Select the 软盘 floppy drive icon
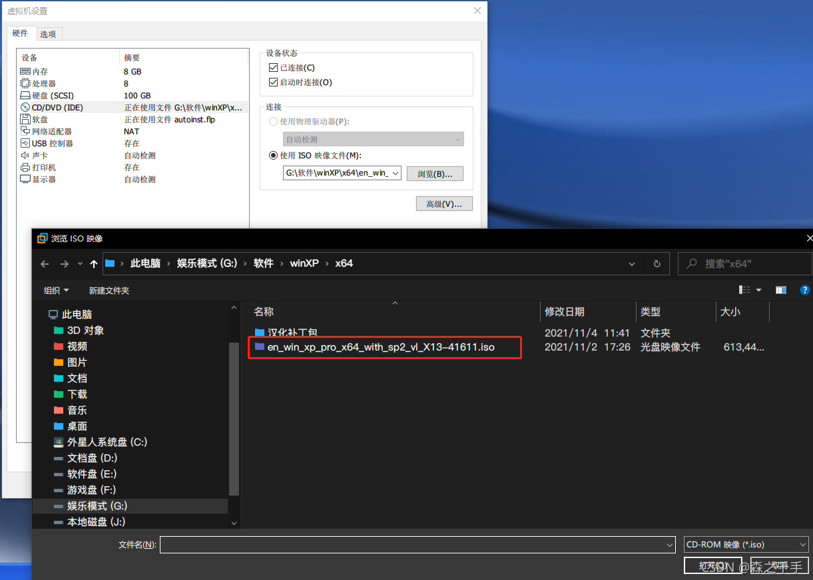Viewport: 813px width, 580px height. [x=25, y=120]
